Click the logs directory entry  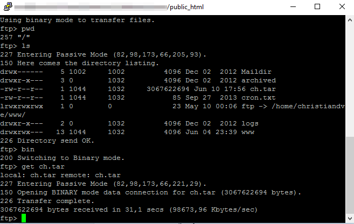[x=250, y=124]
